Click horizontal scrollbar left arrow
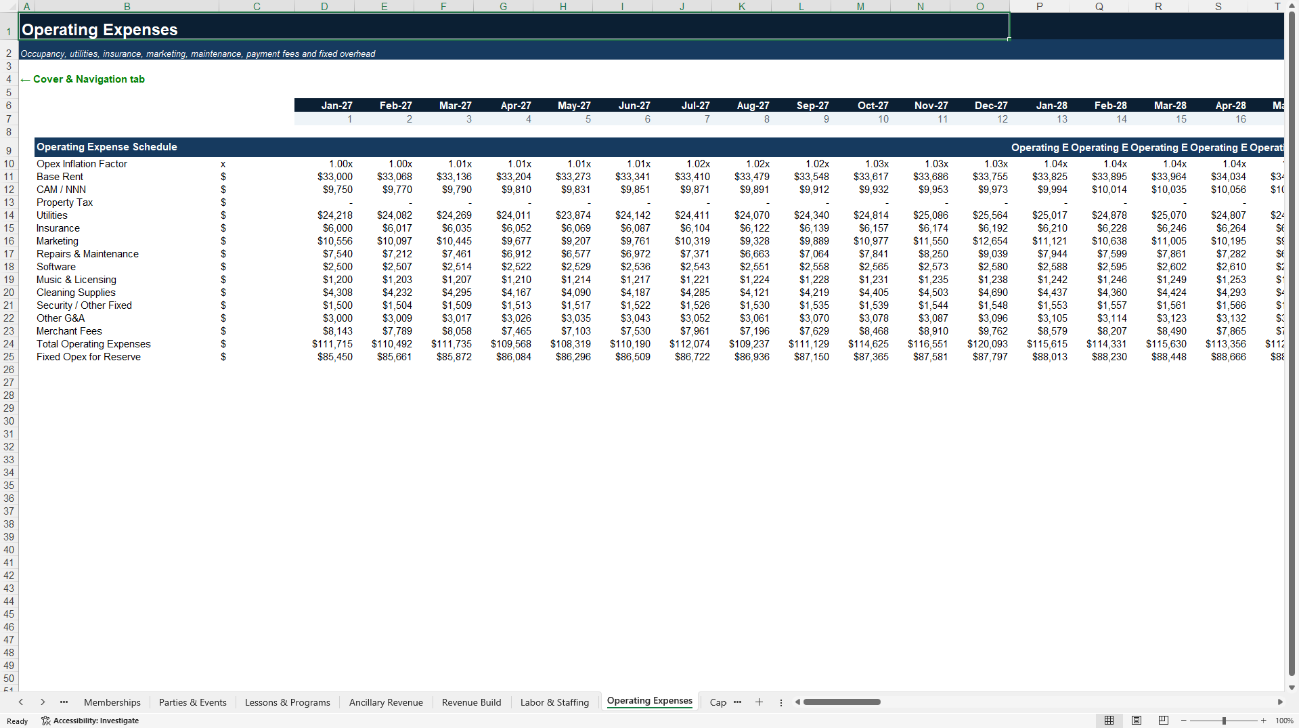Image resolution: width=1299 pixels, height=728 pixels. click(x=797, y=702)
